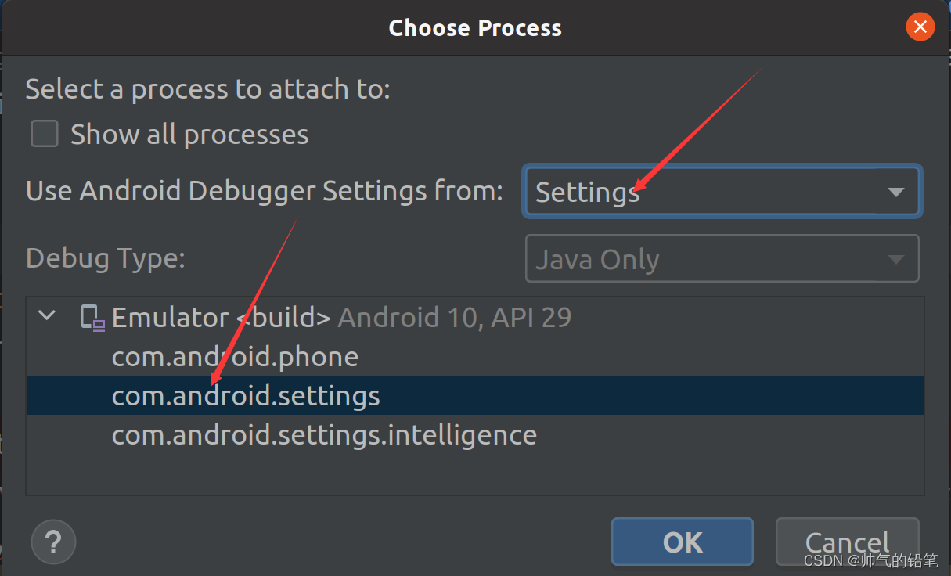The height and width of the screenshot is (576, 951).
Task: Select the com.android.settings.intelligence process
Action: [324, 434]
